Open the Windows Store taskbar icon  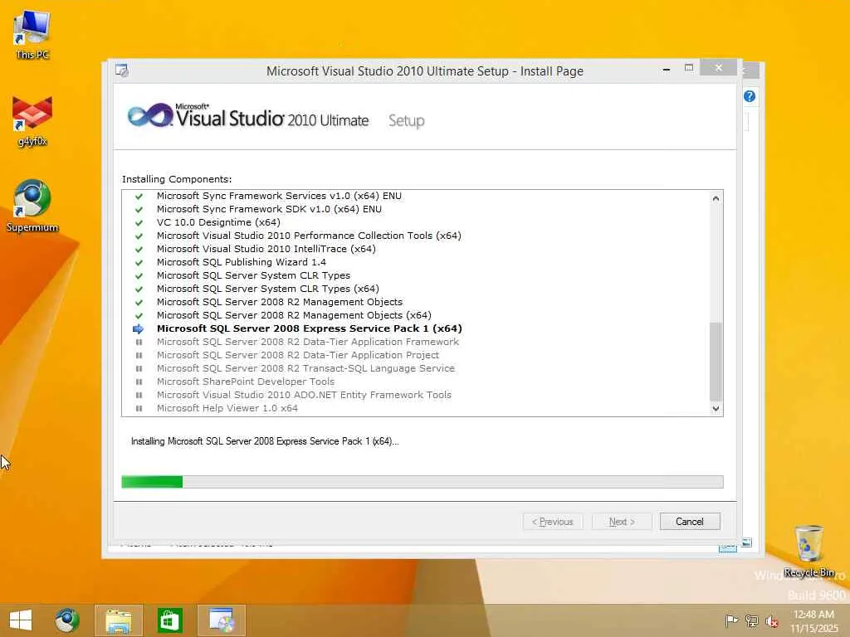click(x=169, y=620)
